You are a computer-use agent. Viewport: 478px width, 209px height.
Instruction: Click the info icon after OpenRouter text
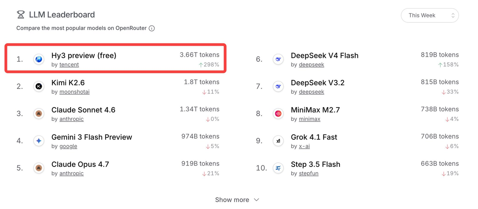[x=152, y=28]
